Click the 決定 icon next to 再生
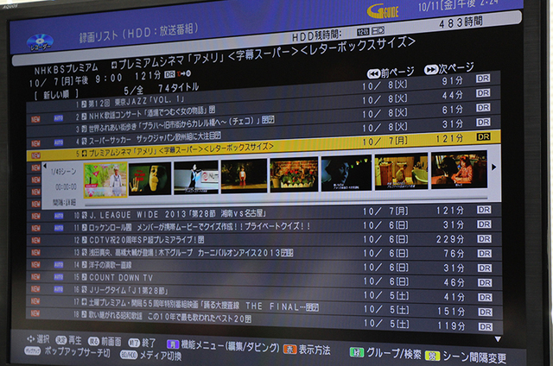Viewport: 553px width, 366px height. pos(61,340)
